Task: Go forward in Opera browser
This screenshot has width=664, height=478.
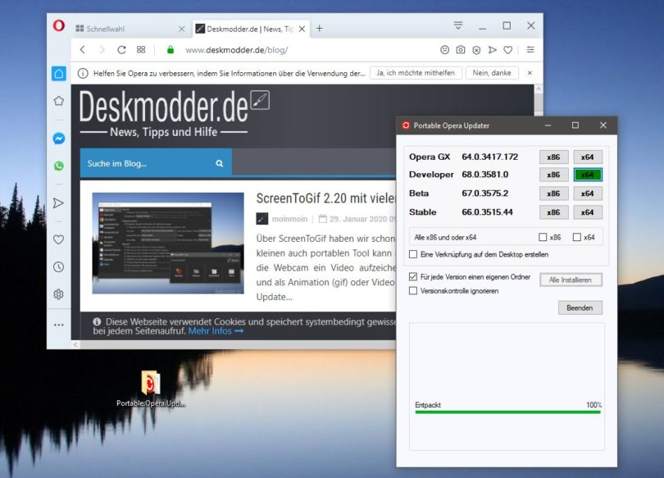Action: tap(102, 50)
